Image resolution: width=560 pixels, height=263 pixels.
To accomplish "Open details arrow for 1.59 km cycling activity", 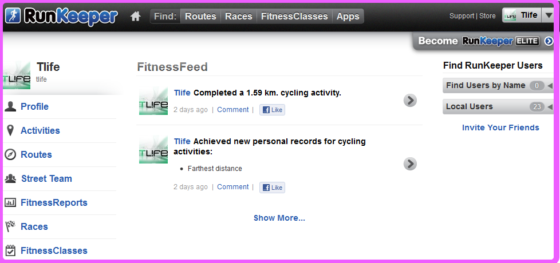I will click(410, 101).
